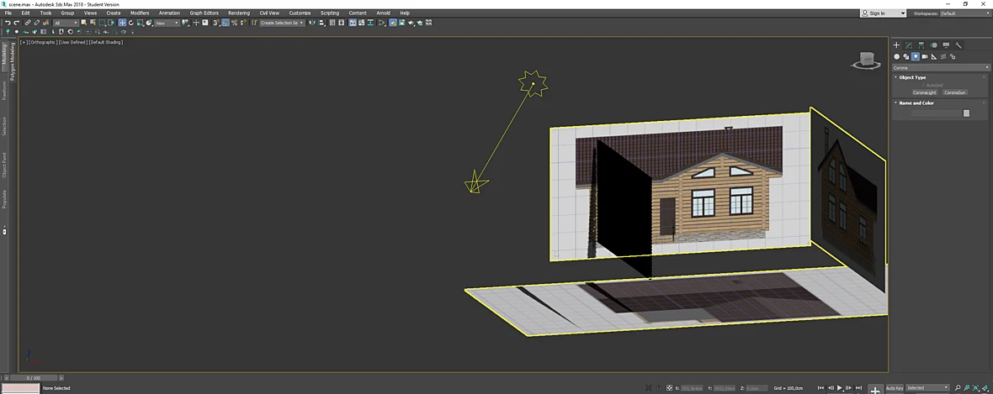Open the object color swatch
Image resolution: width=993 pixels, height=394 pixels.
pos(966,113)
